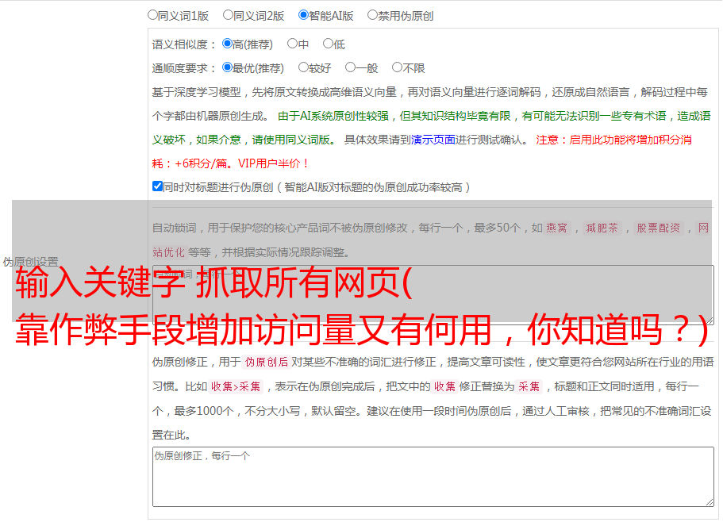The width and height of the screenshot is (723, 522).
Task: Set 通顺度要求 to 一般
Action: (351, 67)
